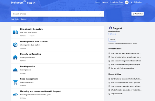Screen dimensions: 155x101
Task: Expand the search articles dropdown chevron
Action: point(100,14)
